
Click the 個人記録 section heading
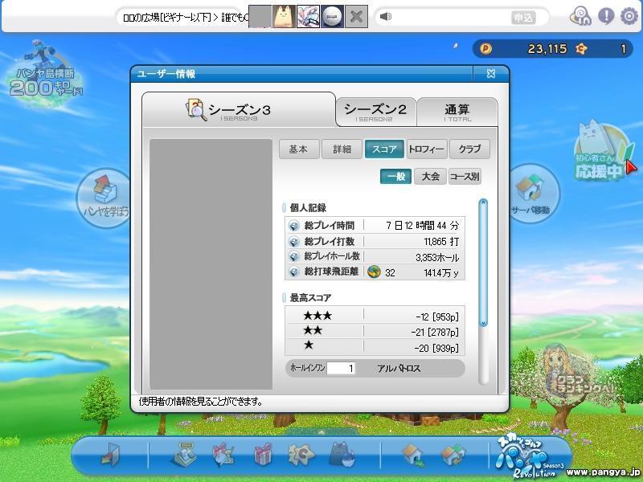pos(308,208)
